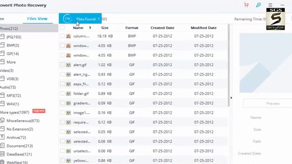Image resolution: width=292 pixels, height=164 pixels.
Task: Sort by Name using the header arrow
Action: pos(90,28)
